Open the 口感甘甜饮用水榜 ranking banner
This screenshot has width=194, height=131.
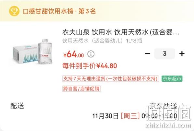pos(97,11)
